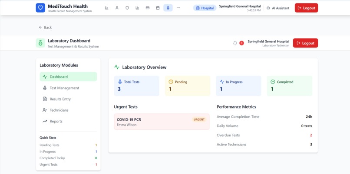Open the COVID-19 PCR urgent test
Viewport: 350px width, 174px height.
click(x=162, y=122)
